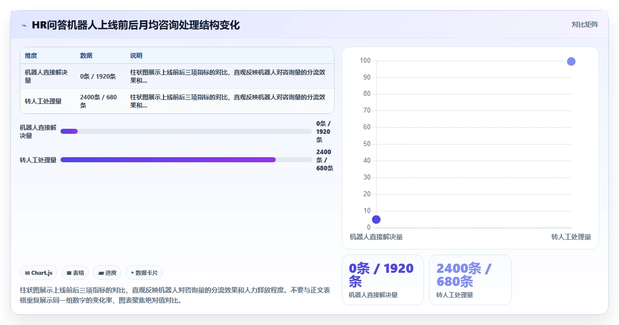Open the 0条 / 1920条 data card
The image size is (619, 325).
(383, 280)
